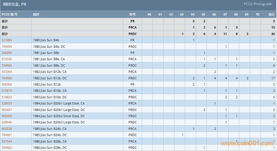Click the 528659 number link
The width and height of the screenshot is (277, 151).
7,103
